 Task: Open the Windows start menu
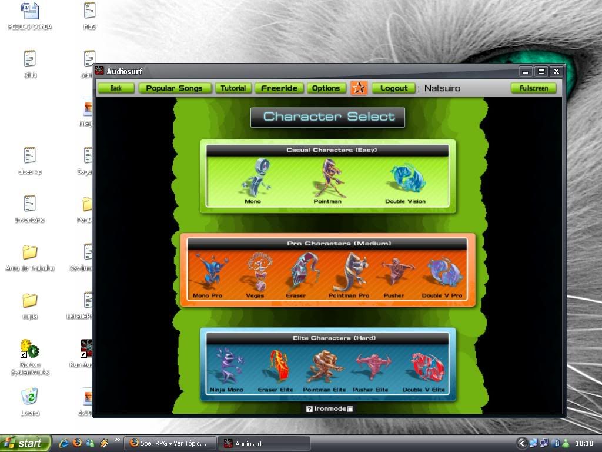coord(25,443)
